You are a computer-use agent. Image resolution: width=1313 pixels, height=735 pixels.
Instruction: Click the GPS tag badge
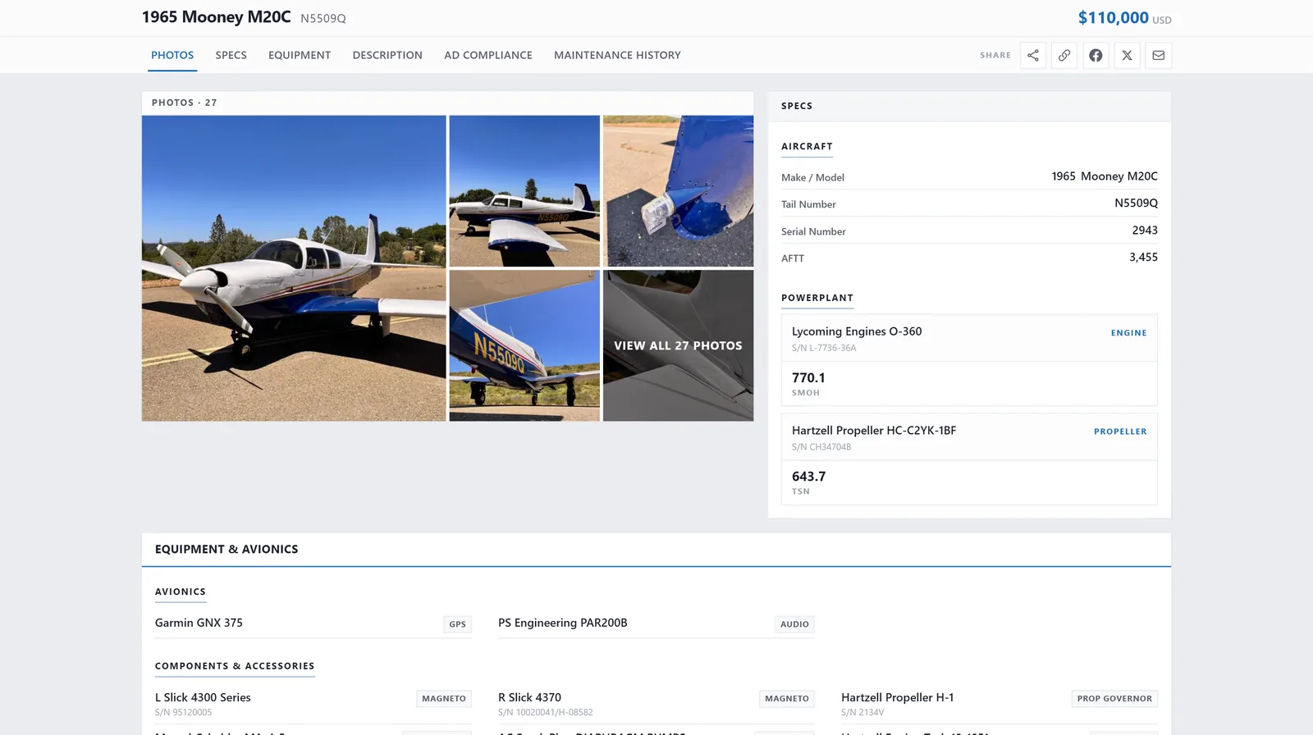pyautogui.click(x=457, y=624)
